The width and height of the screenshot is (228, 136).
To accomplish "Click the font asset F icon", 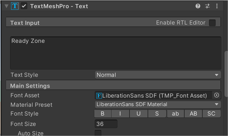I will pos(99,95).
